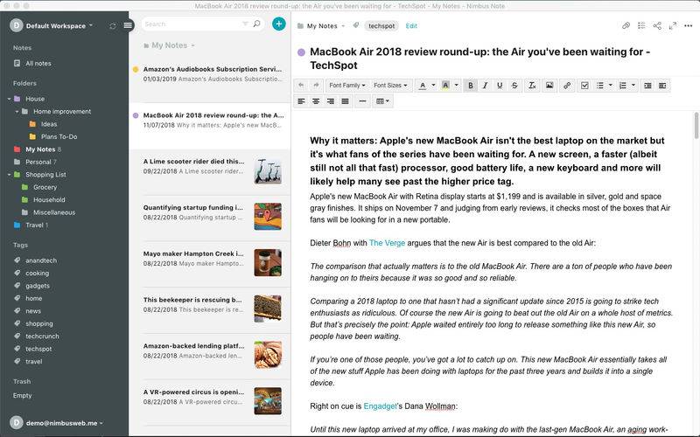This screenshot has height=437, width=700.
Task: Open the note outline list icon
Action: (x=641, y=26)
